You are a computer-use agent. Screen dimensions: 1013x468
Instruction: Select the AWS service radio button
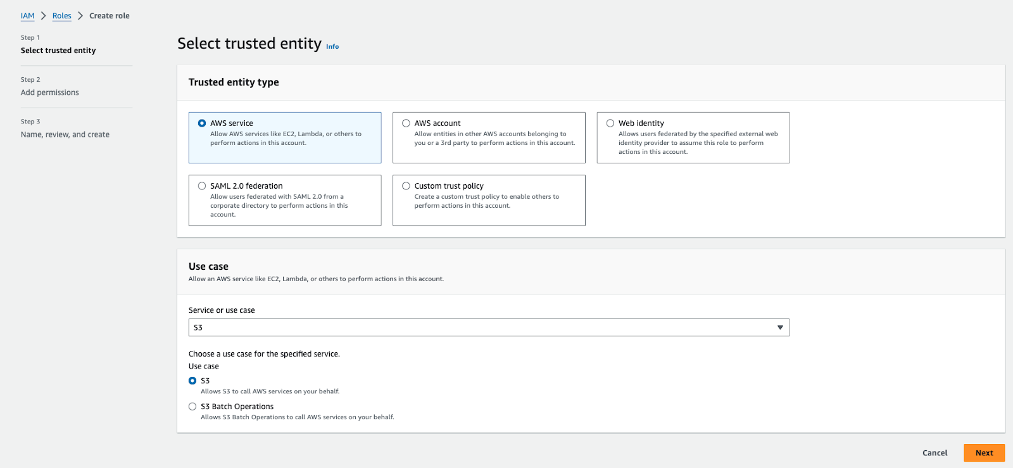pos(202,123)
